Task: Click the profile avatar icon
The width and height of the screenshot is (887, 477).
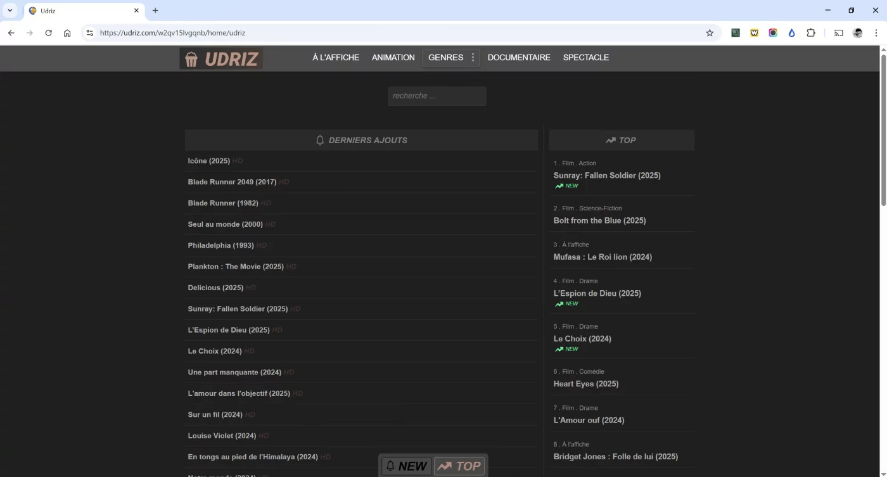Action: coord(858,33)
